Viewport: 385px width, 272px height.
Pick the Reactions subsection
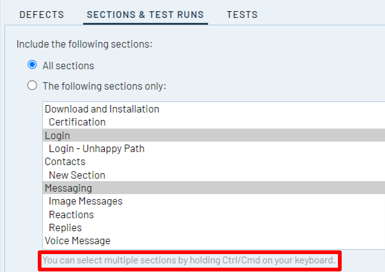[x=71, y=215]
